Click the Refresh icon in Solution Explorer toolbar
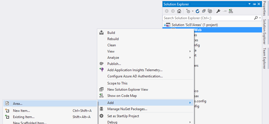 198,11
